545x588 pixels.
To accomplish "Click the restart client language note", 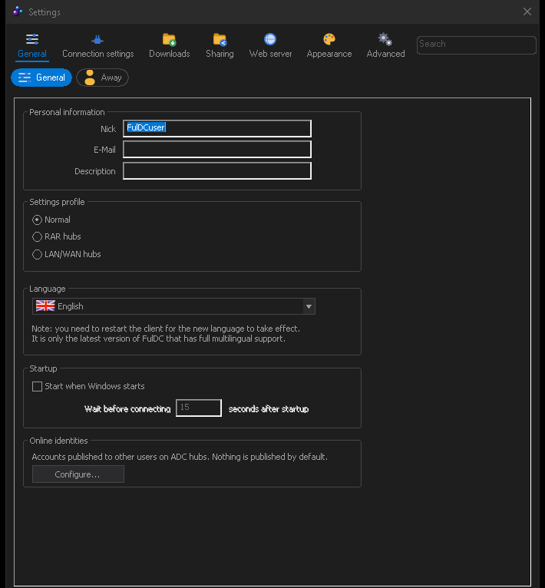I will [166, 333].
